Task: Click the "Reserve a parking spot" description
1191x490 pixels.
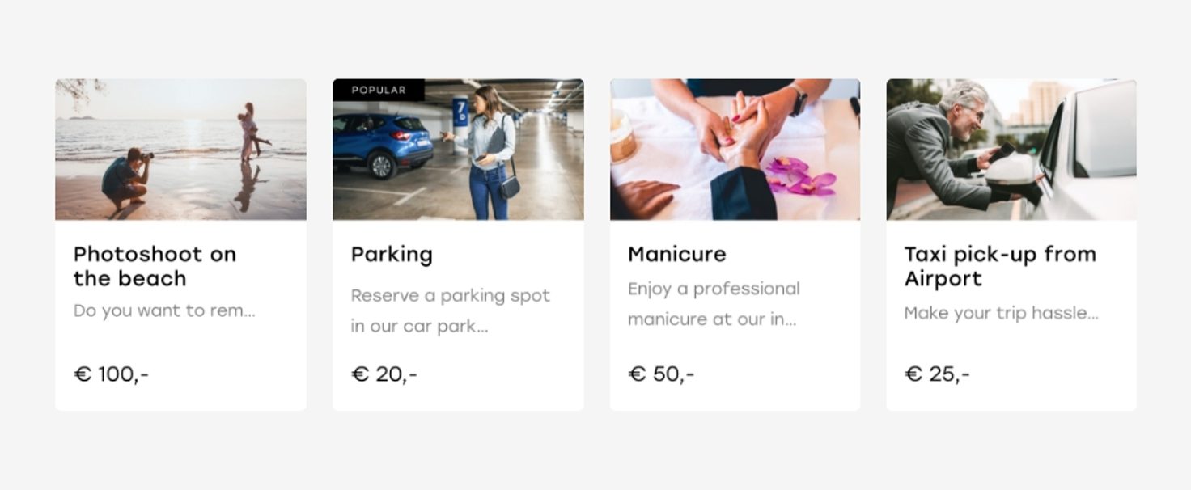Action: point(451,311)
